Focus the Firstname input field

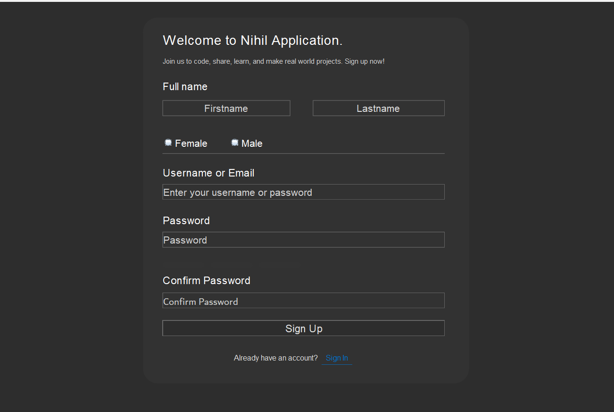226,108
